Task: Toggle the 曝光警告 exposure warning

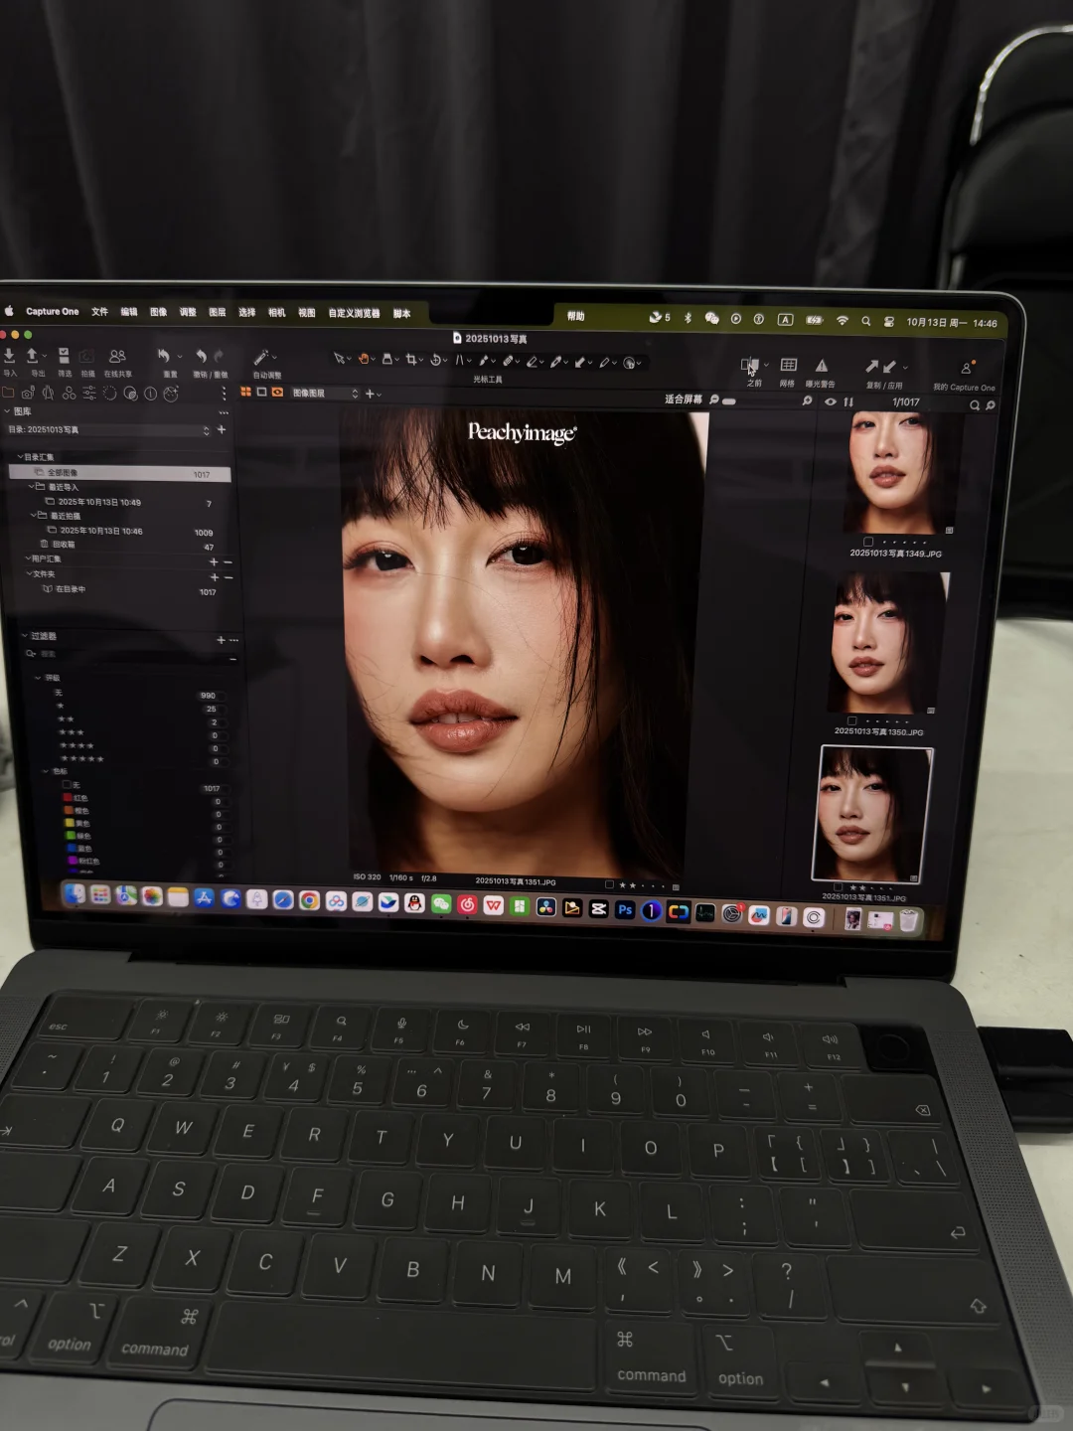Action: (x=822, y=366)
